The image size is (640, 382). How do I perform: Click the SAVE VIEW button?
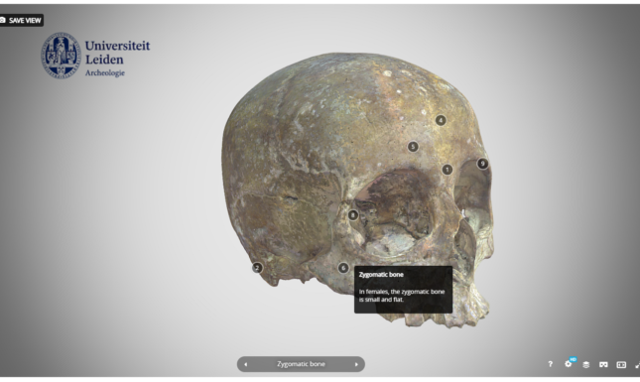tap(21, 20)
